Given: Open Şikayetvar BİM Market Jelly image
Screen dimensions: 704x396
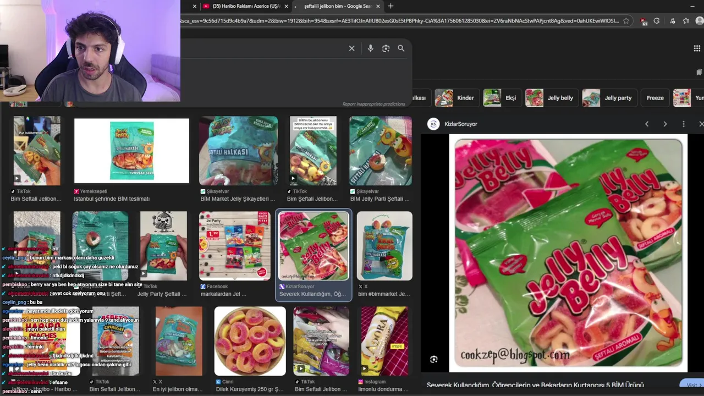Looking at the screenshot, I should click(x=238, y=151).
